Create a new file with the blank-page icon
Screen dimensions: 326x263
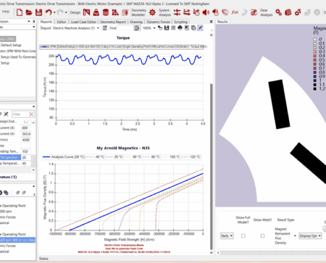click(19, 12)
